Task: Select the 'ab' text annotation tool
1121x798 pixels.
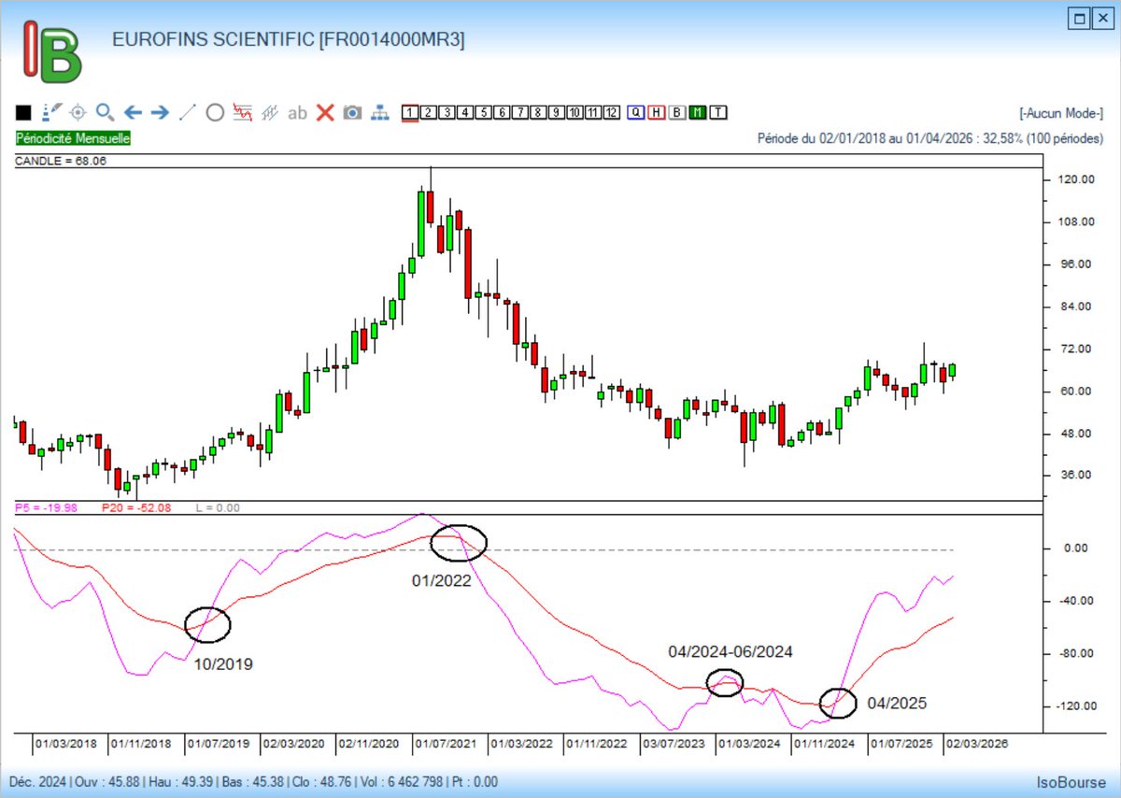Action: pos(297,113)
